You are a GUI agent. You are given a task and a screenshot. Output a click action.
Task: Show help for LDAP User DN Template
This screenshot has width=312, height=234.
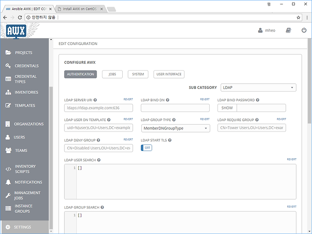click(109, 120)
